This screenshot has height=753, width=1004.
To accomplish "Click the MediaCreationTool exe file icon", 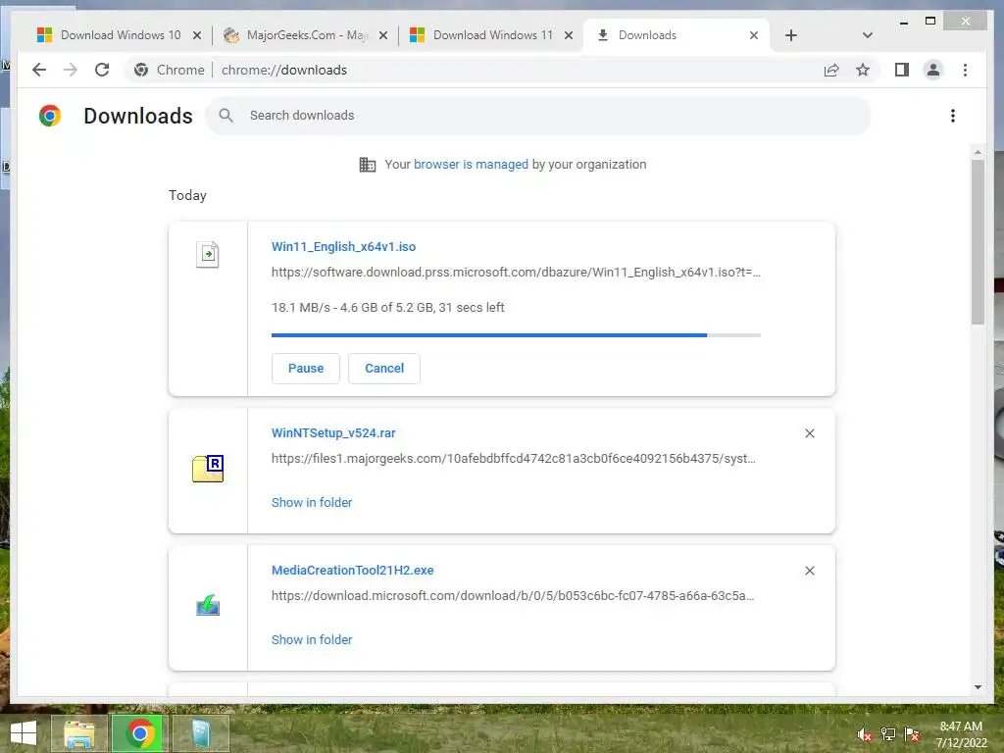I will coord(208,605).
